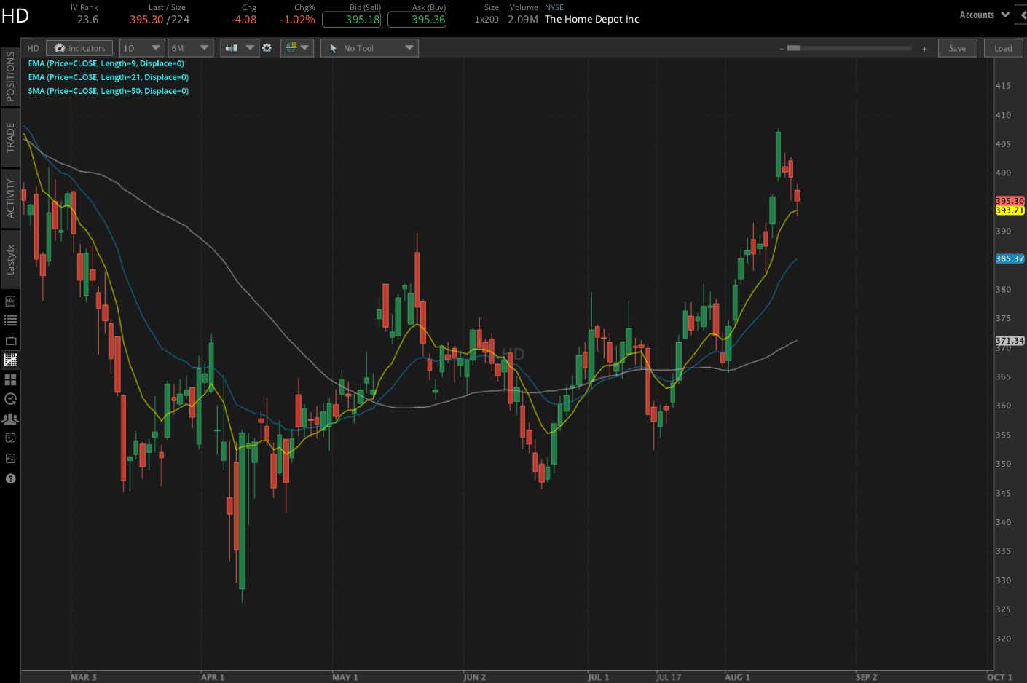Open the ACTIVITY tab
1027x683 pixels.
10,197
